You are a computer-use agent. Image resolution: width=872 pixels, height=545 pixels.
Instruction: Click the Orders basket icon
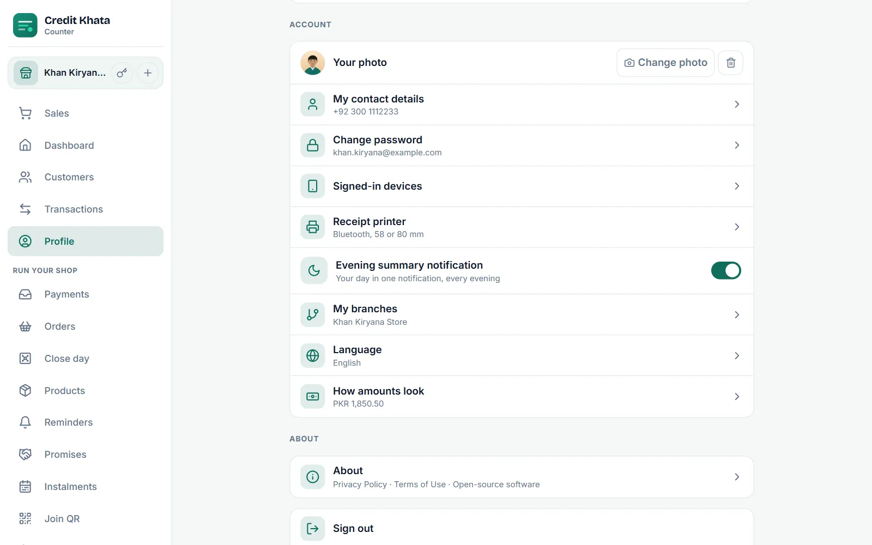(25, 326)
